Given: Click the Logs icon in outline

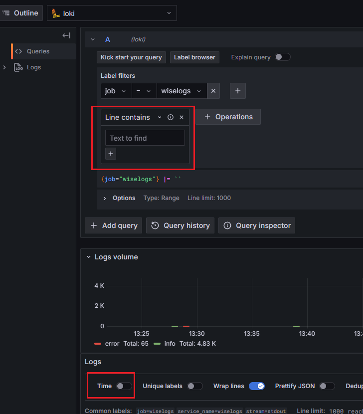Looking at the screenshot, I should click(18, 67).
